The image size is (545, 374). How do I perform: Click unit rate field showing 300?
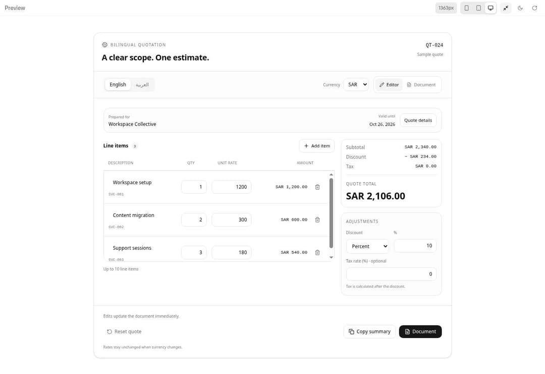pos(232,220)
